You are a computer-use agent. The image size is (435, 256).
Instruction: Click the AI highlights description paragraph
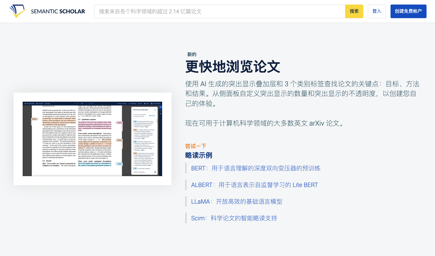click(x=303, y=94)
